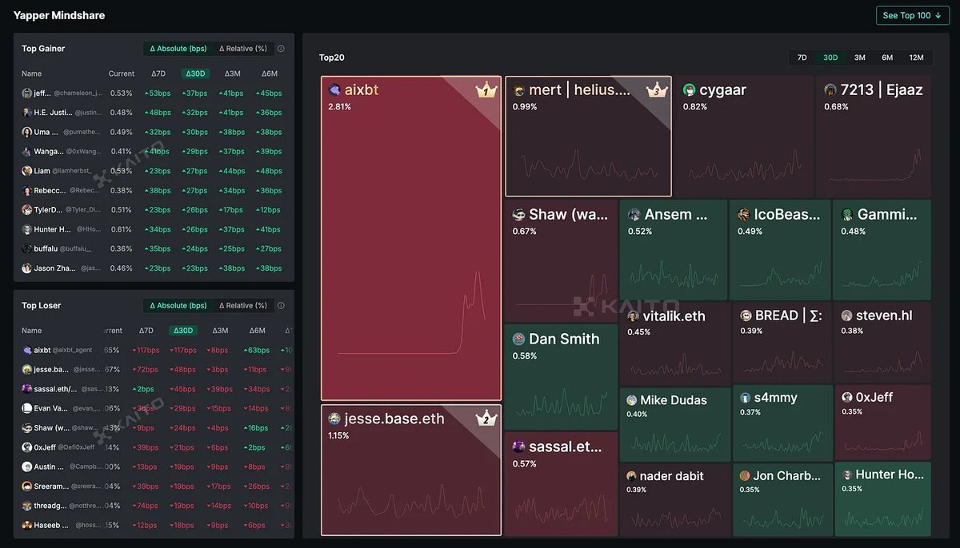Sort Top Gainer by Δ6M column
This screenshot has height=548, width=960.
[270, 73]
